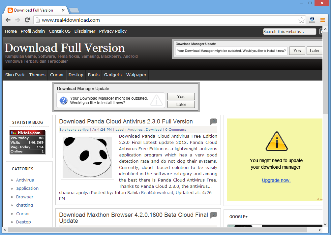Click the Panda post comment bubble icon
The width and height of the screenshot is (331, 235).
click(x=213, y=121)
